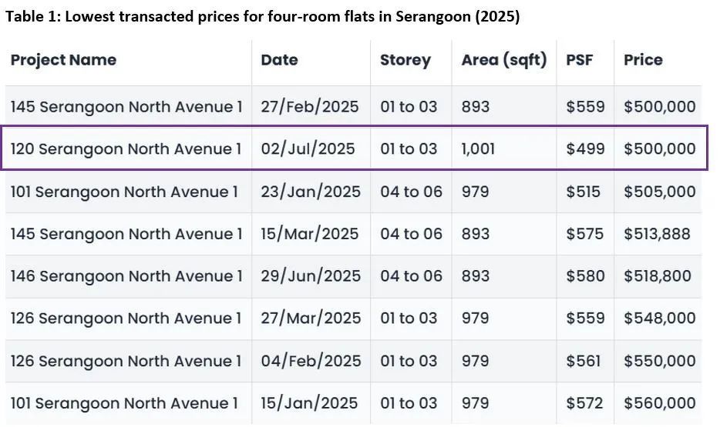Click the Area (sqft) column header
The image size is (720, 427).
click(x=504, y=60)
